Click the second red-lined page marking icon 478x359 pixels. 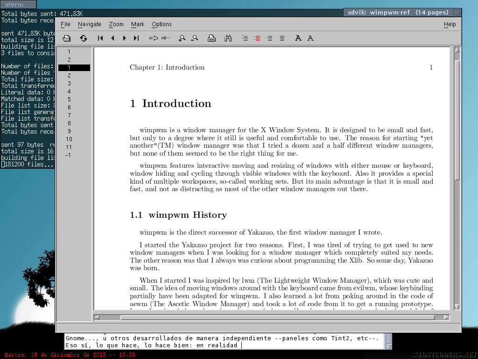(x=257, y=38)
